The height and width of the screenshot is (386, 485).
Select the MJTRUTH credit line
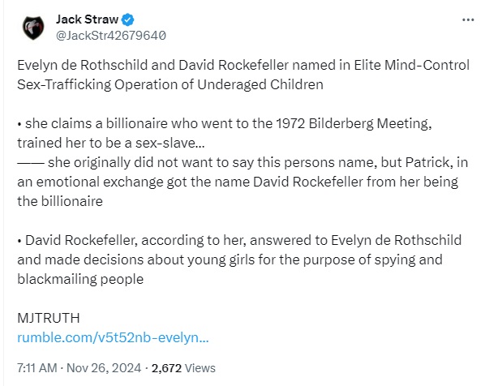49,318
